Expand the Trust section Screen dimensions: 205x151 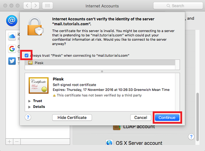click(x=29, y=101)
